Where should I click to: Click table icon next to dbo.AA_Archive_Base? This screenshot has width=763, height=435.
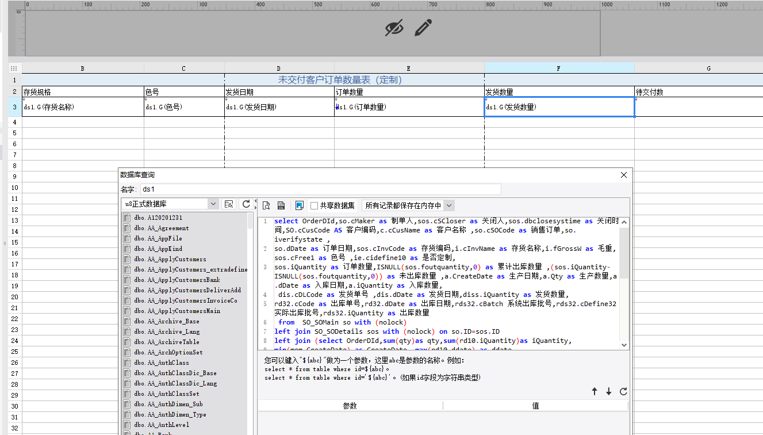[x=127, y=322]
